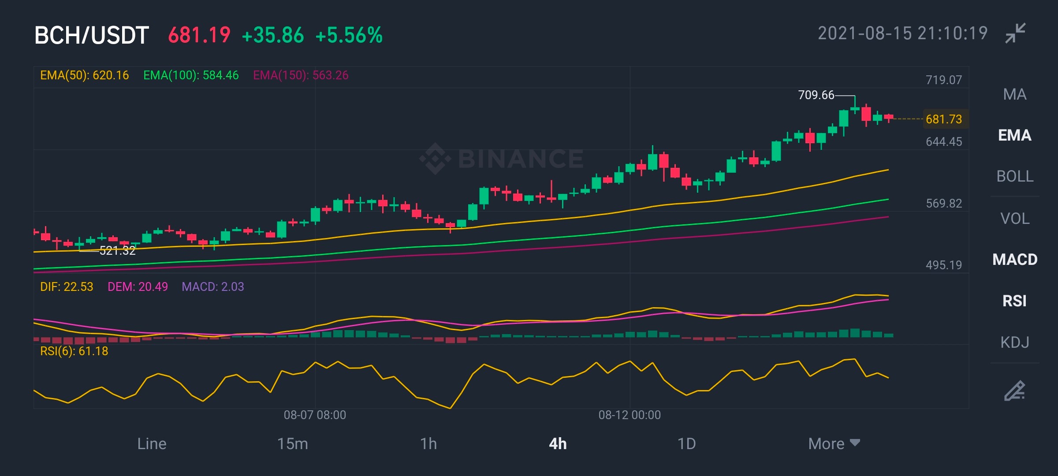Toggle the RSI sub-indicator
Viewport: 1058px width, 476px height.
tap(1015, 301)
